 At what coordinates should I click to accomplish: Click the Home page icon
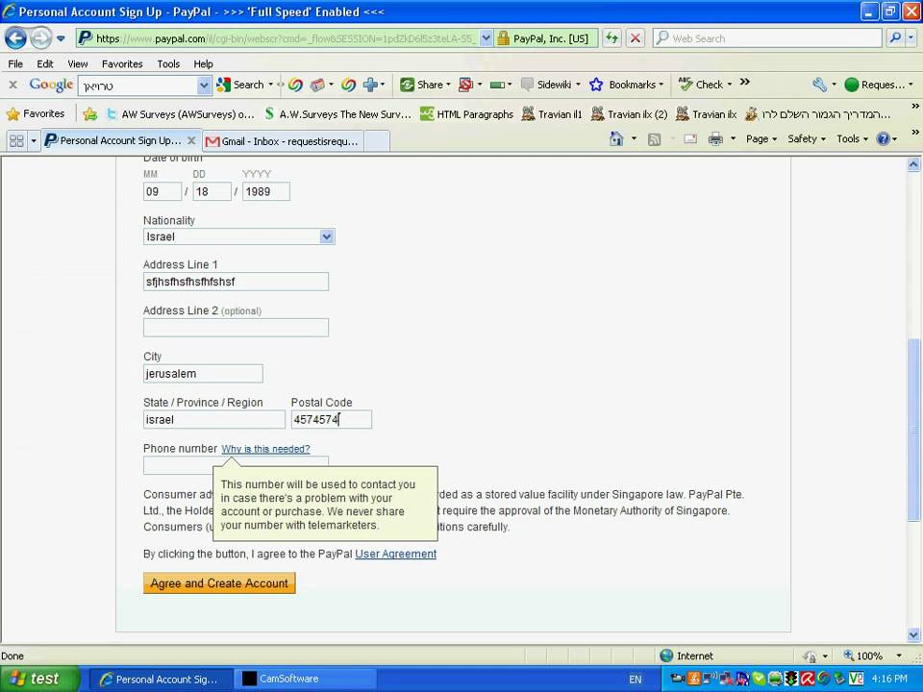tap(616, 138)
